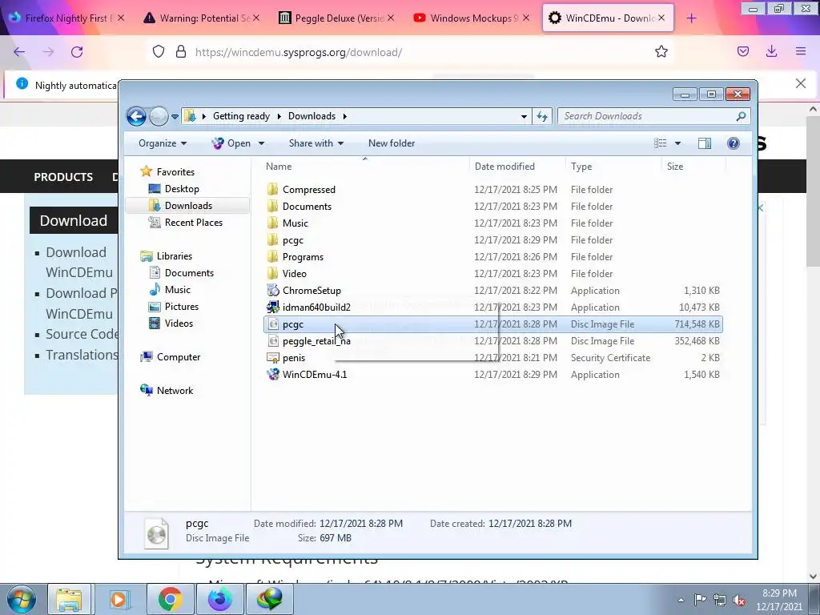Viewport: 820px width, 615px height.
Task: Expand the view options dropdown arrow
Action: point(677,143)
